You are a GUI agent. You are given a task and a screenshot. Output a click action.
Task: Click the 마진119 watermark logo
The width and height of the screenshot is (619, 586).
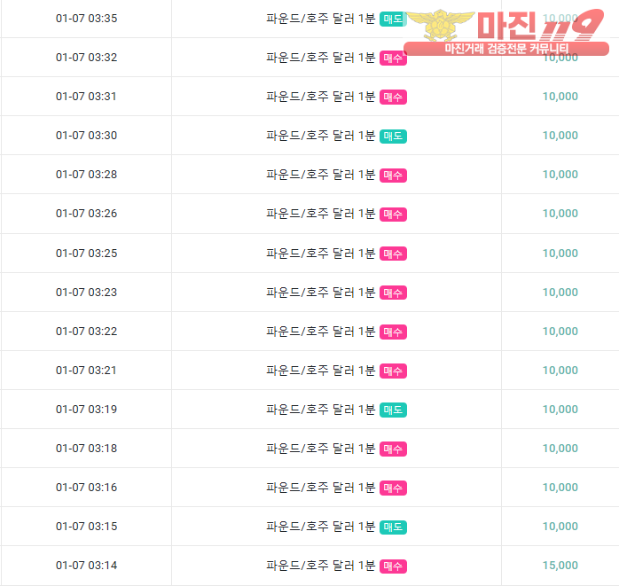click(x=506, y=32)
